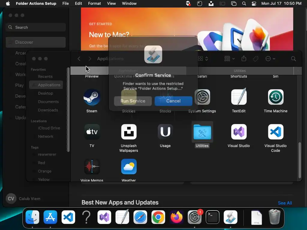Open the Edit menu
The image size is (307, 230).
click(78, 4)
